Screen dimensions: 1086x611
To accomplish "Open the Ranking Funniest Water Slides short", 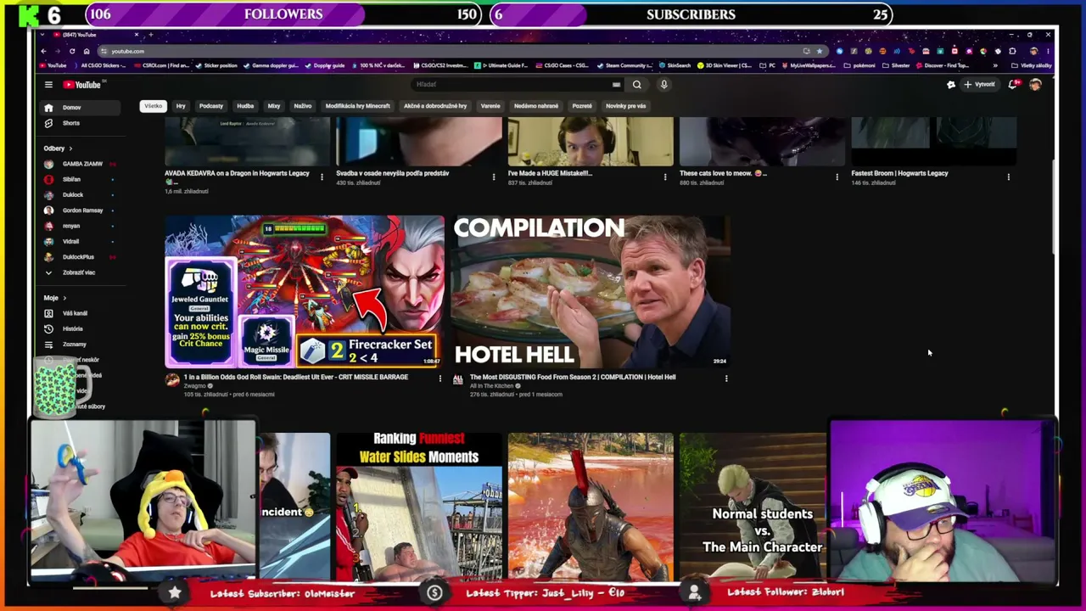I will [x=420, y=507].
